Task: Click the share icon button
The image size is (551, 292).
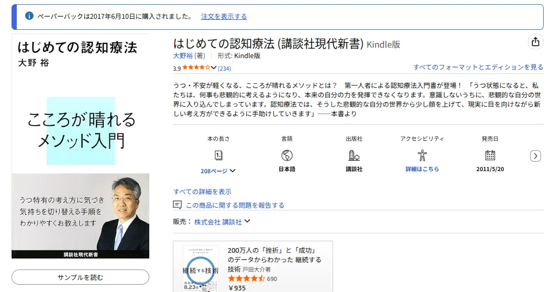Action: tap(535, 42)
